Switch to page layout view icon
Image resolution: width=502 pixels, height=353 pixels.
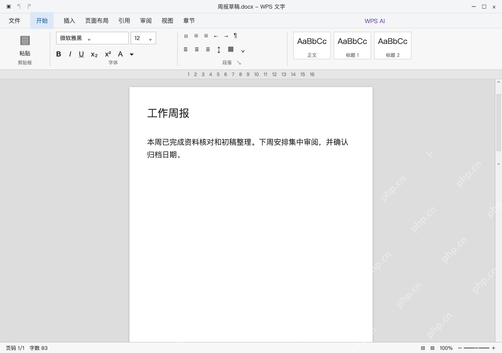423,348
